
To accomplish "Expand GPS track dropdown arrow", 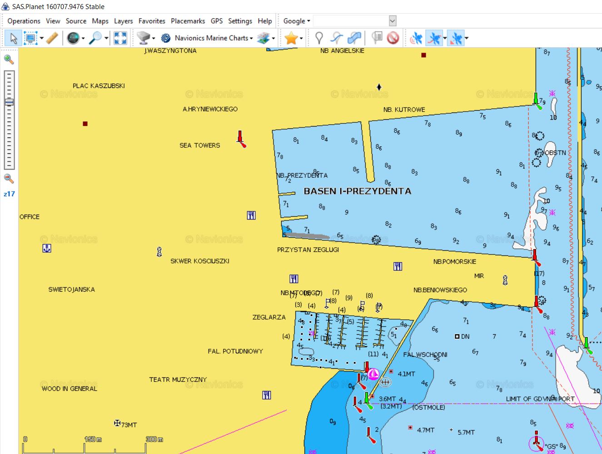I will [x=445, y=38].
